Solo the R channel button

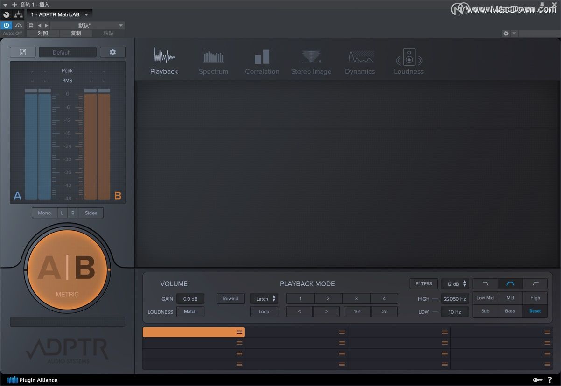[x=73, y=213]
